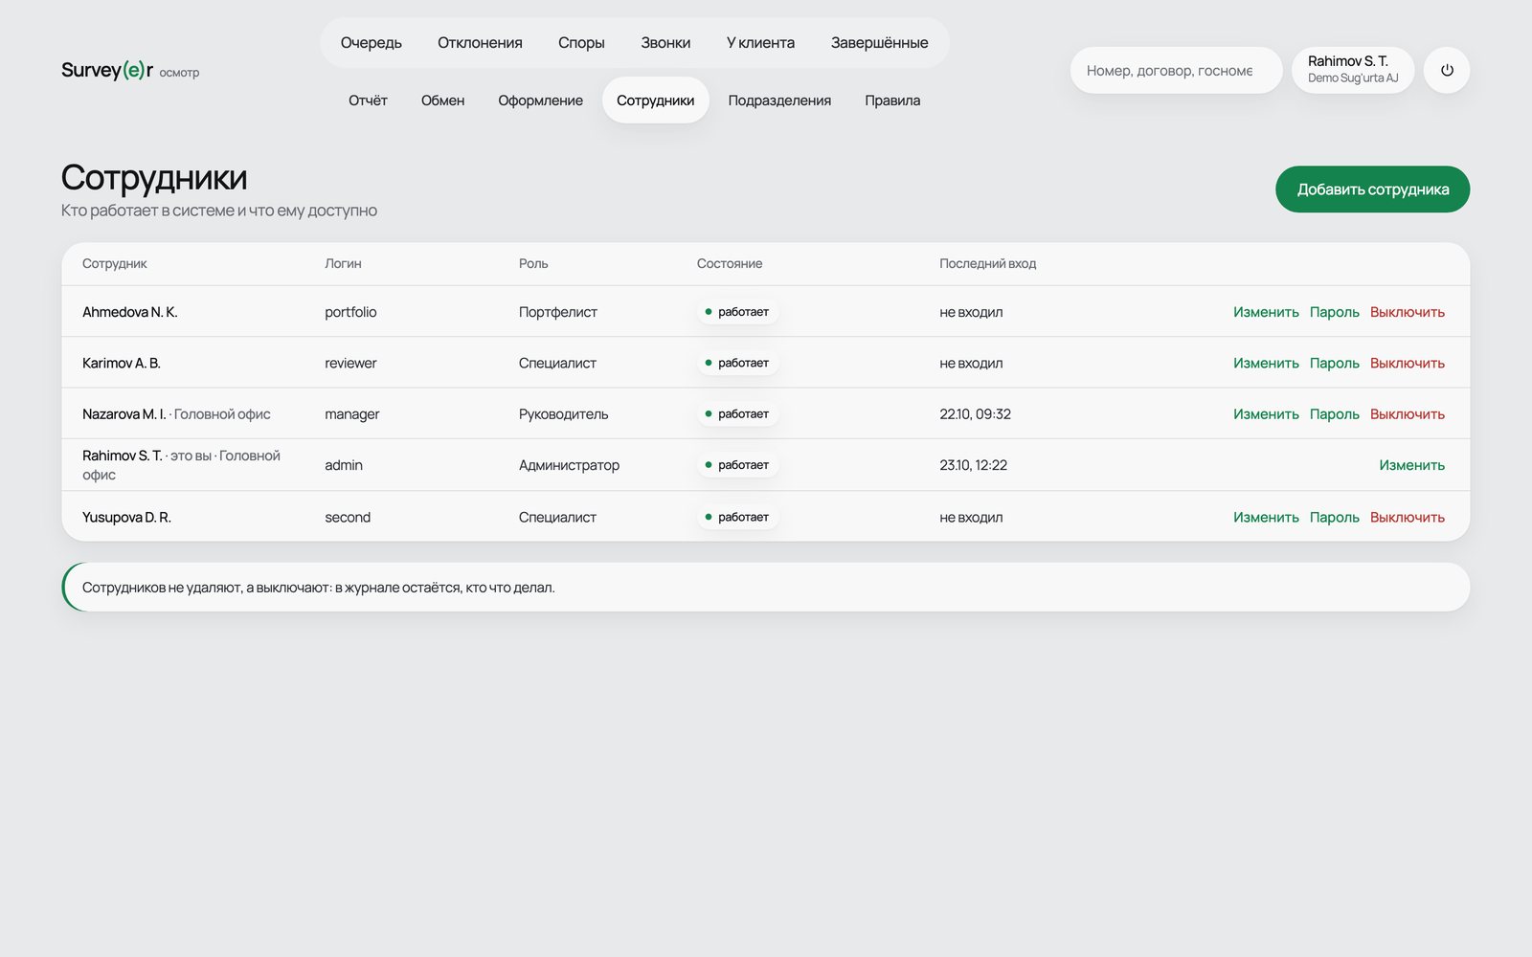Screen dimensions: 1532x957
Task: Click Изменить for Rahimov S. T.
Action: 1411,465
